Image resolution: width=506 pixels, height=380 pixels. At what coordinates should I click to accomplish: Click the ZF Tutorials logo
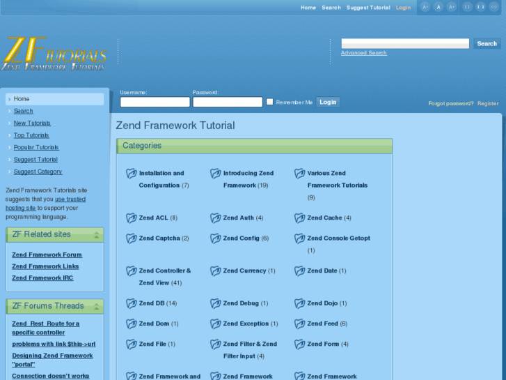point(54,54)
